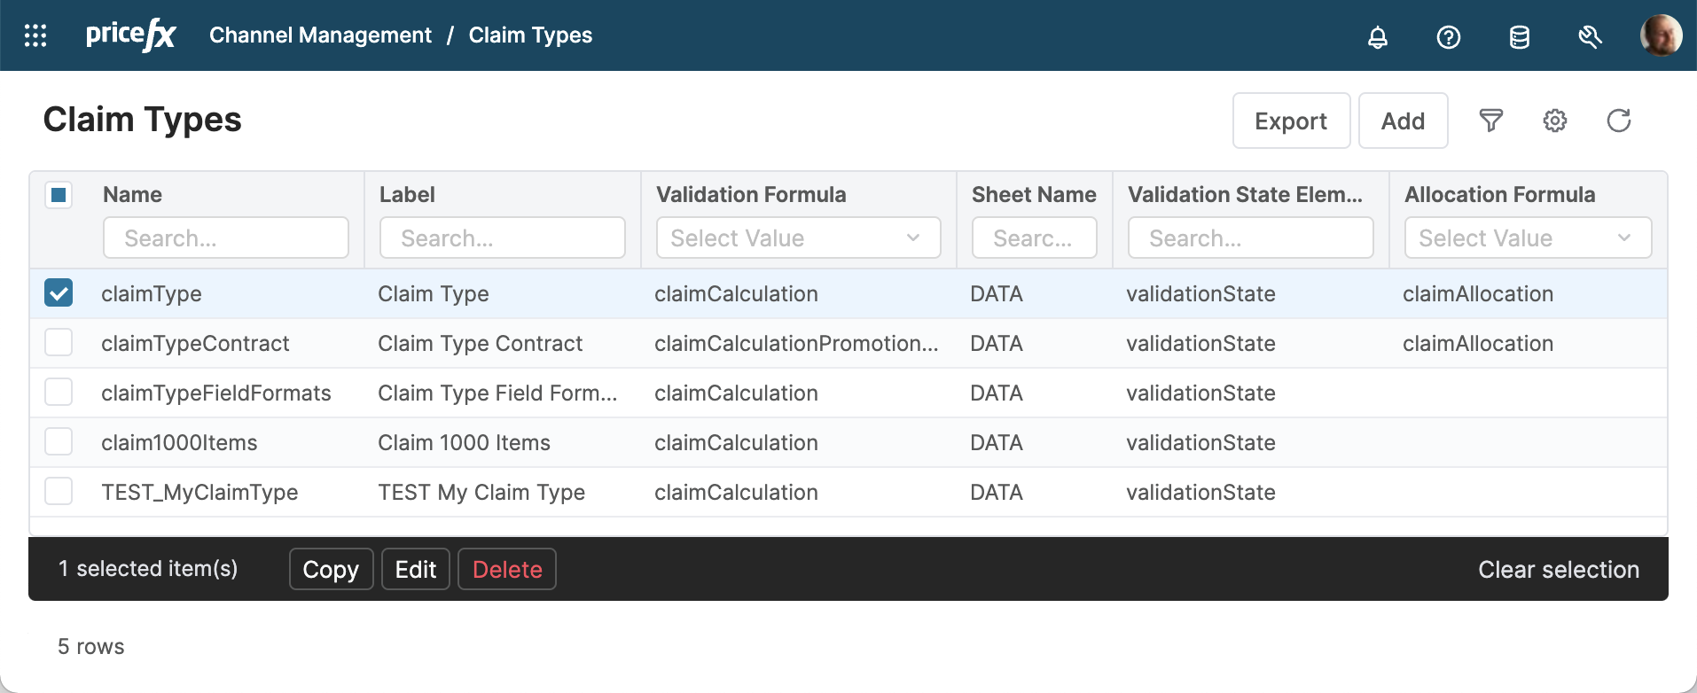
Task: Click the database icon in header
Action: coord(1519,37)
